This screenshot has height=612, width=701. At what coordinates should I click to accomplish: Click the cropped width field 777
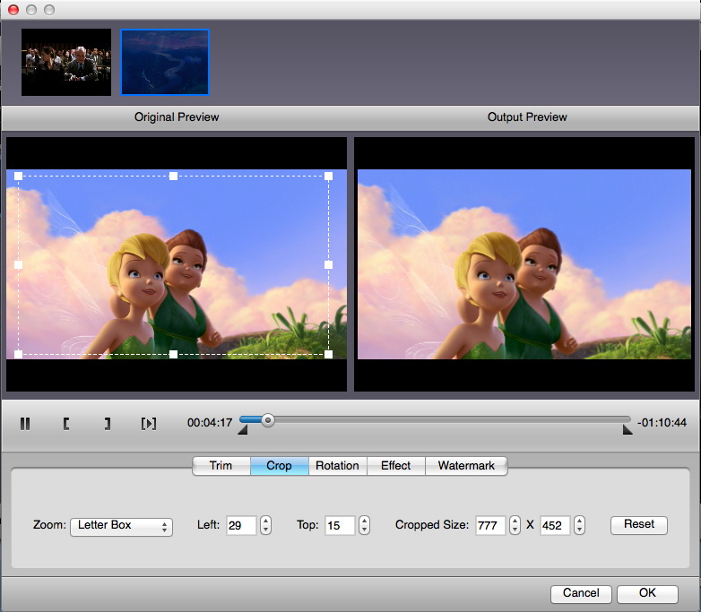tap(490, 525)
